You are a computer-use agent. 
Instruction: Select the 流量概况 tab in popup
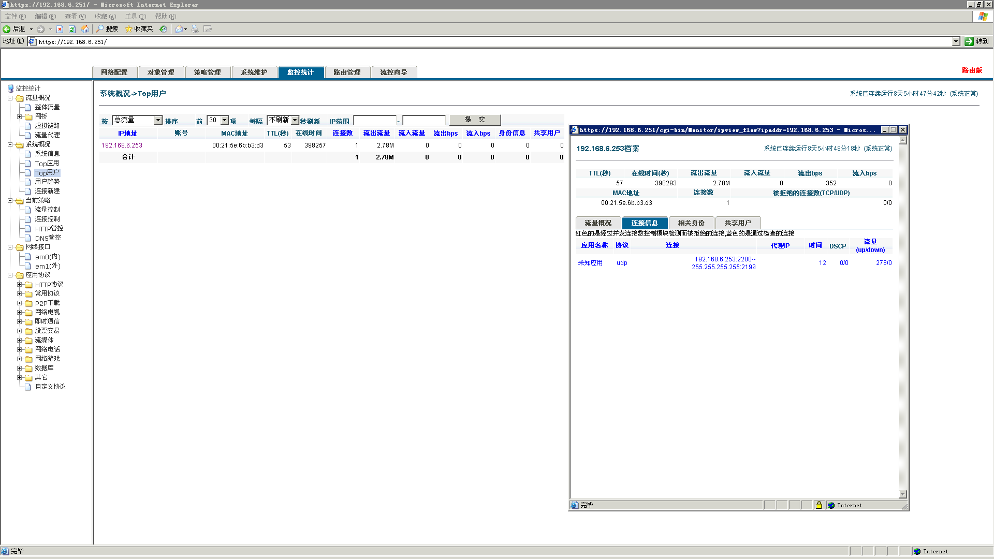598,223
